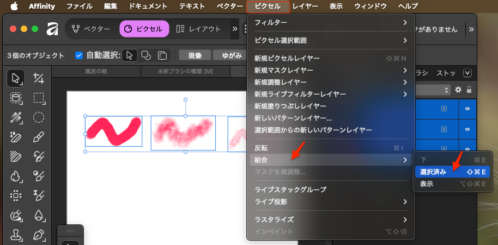The height and width of the screenshot is (245, 498).
Task: Open the レイヤー menu in menu bar
Action: pos(305,7)
